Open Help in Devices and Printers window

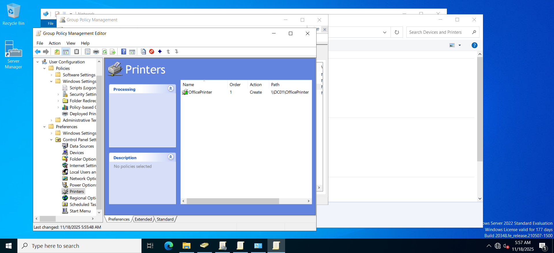click(x=474, y=45)
